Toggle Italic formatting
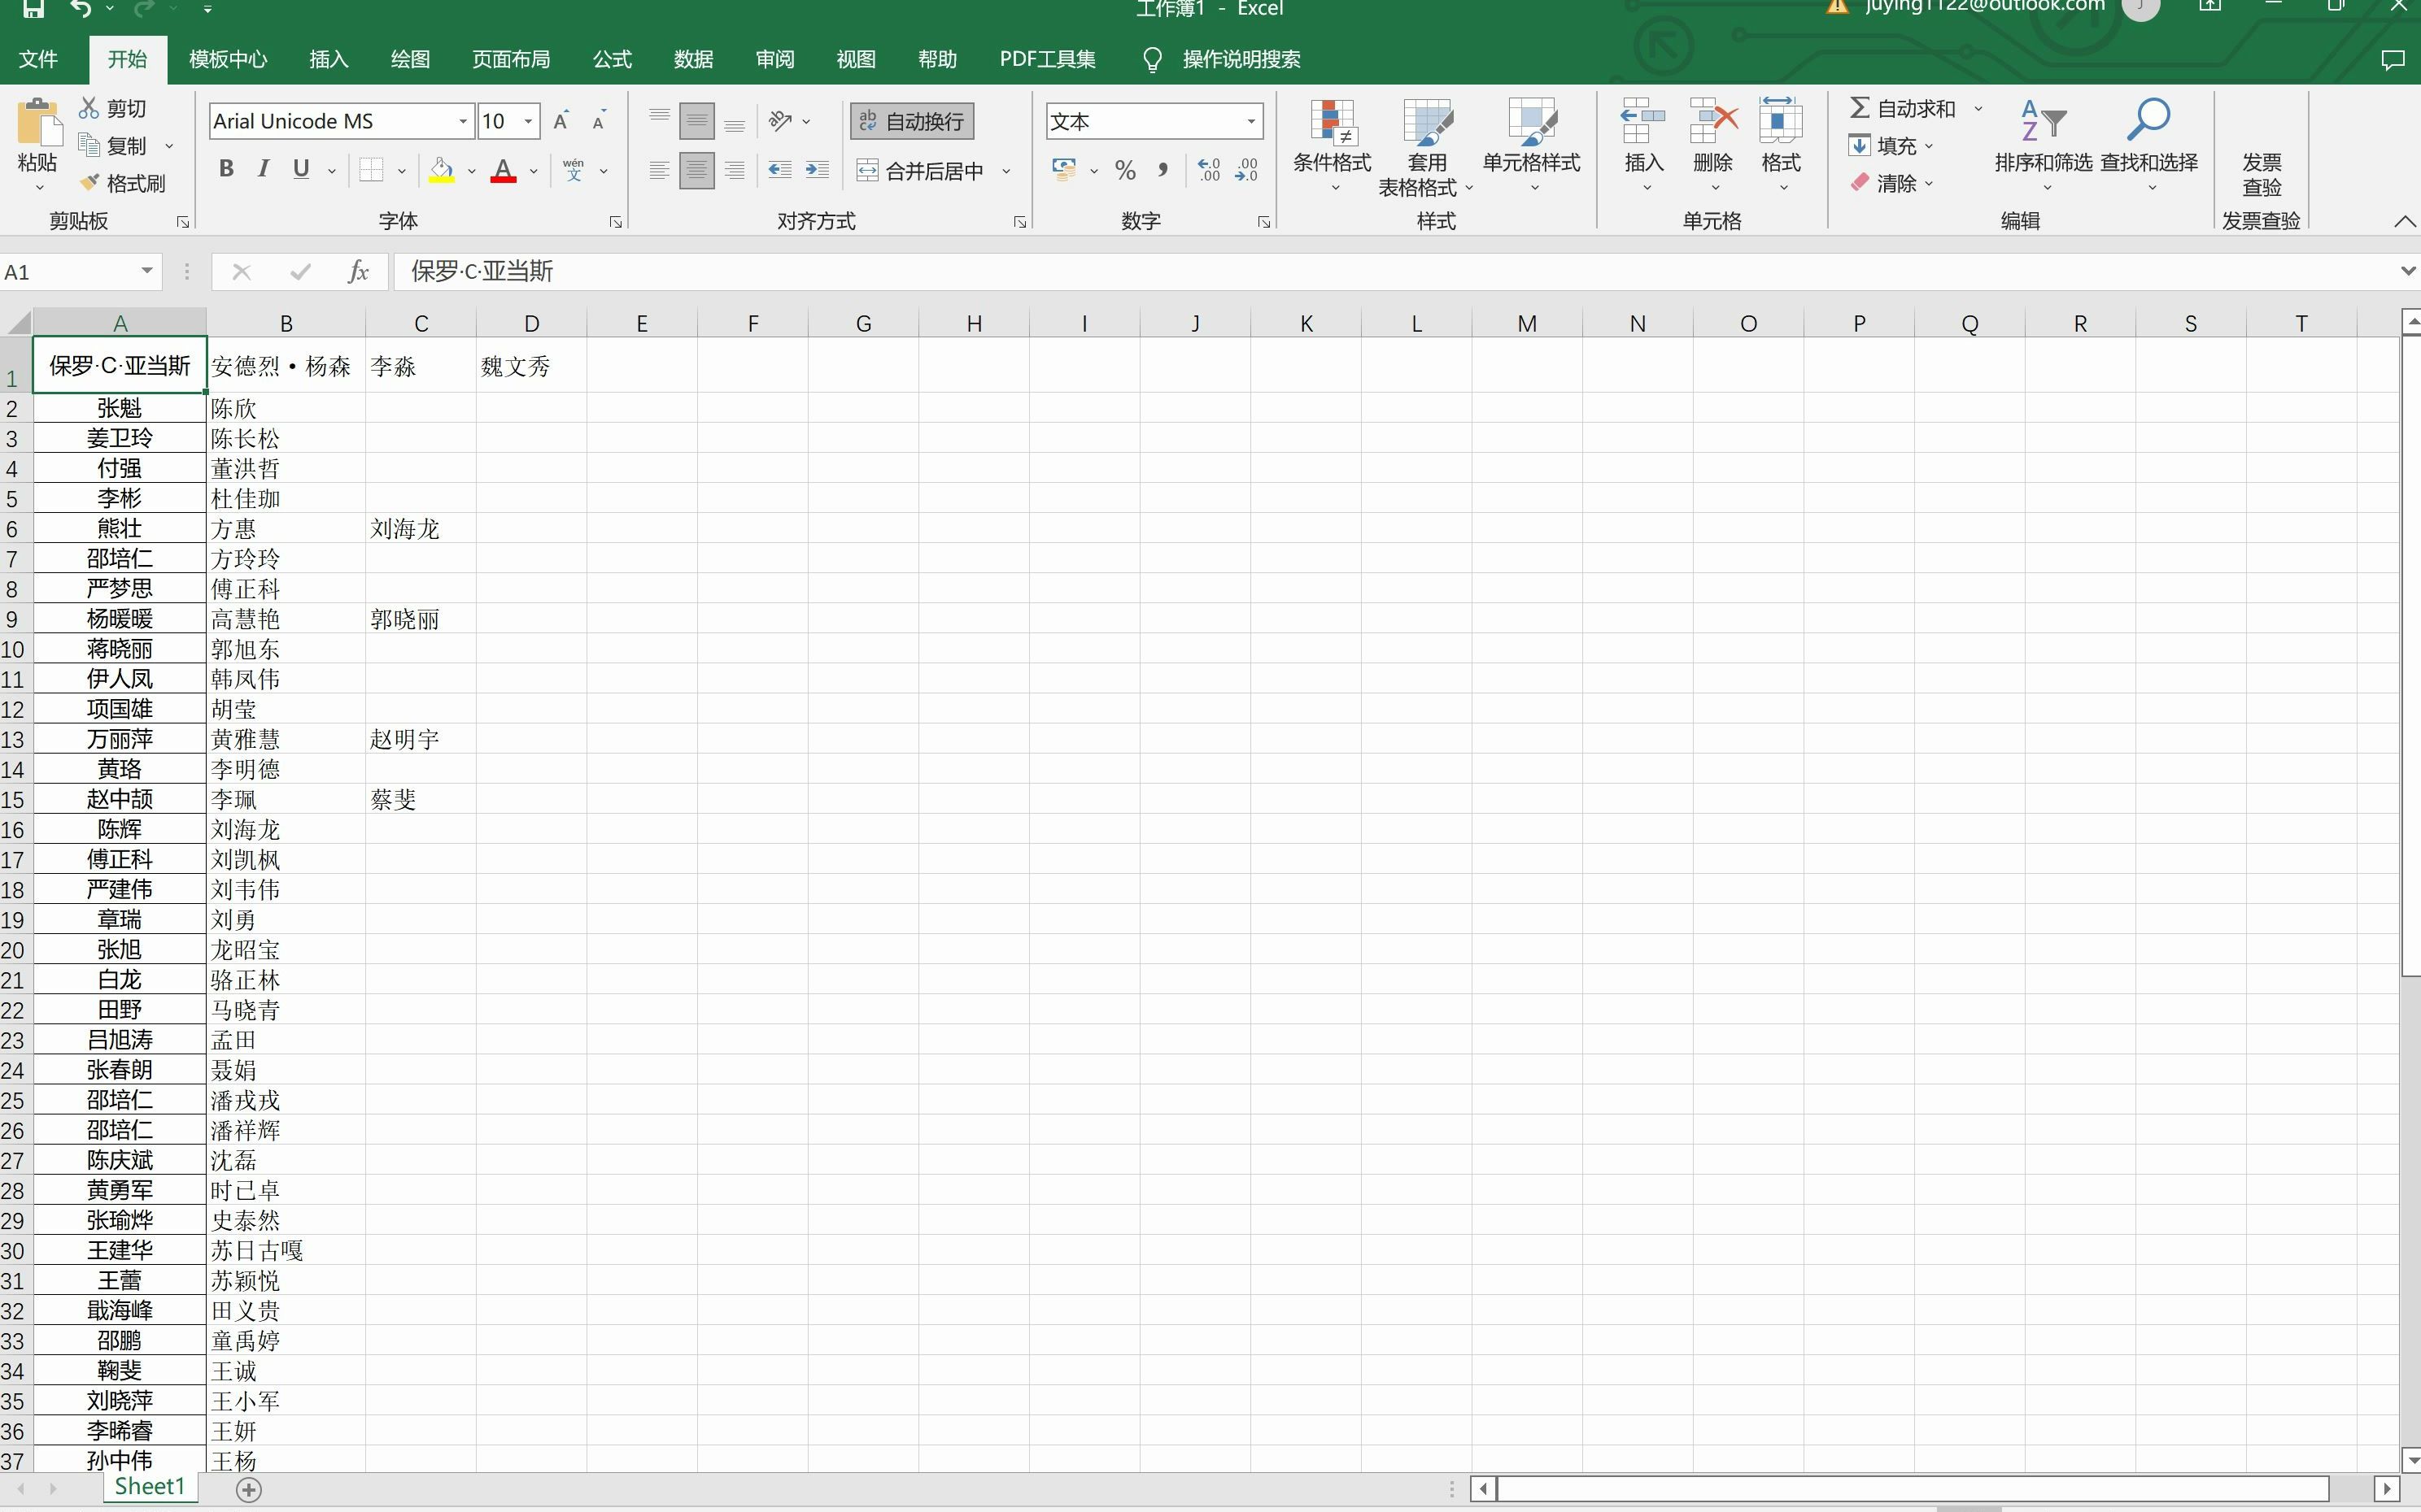 (263, 169)
